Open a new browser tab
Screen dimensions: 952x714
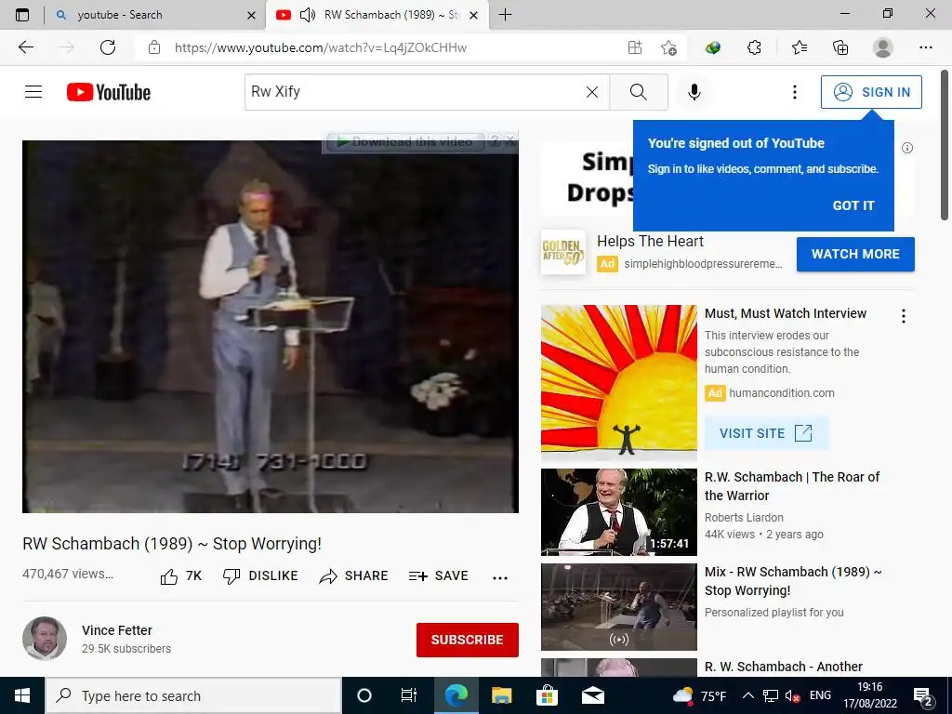505,15
